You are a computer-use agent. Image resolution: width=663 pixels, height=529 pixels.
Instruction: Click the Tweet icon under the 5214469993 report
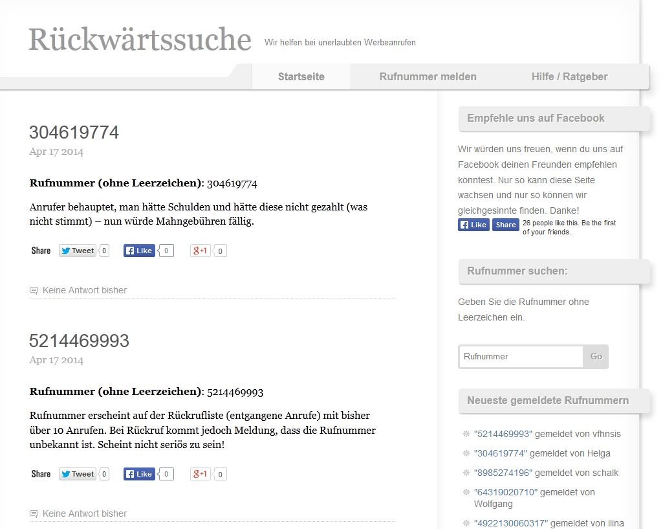pos(65,474)
